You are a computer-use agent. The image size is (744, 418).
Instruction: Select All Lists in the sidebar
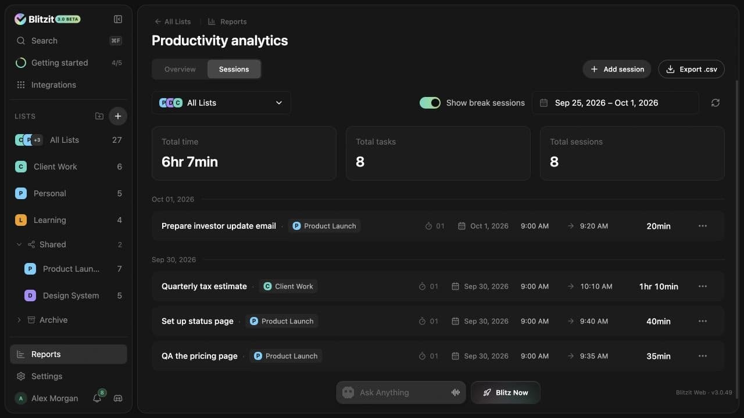(69, 140)
